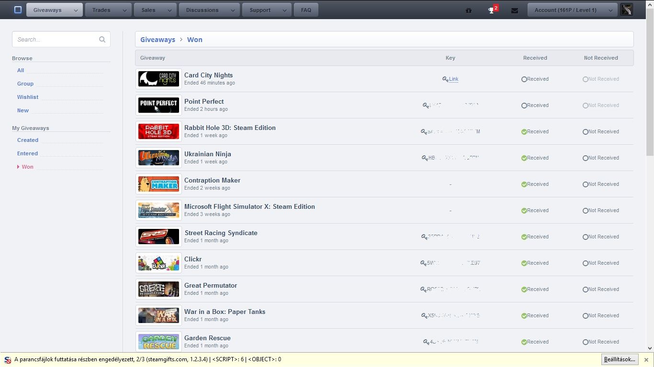Click the Giveaways breadcrumb link
Screen dimensions: 654x367
[x=158, y=40]
